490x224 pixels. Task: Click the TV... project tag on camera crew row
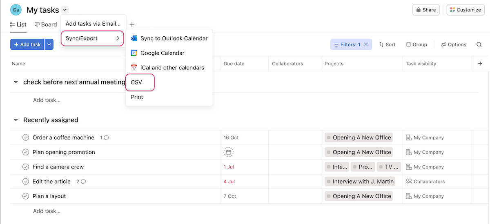389,167
